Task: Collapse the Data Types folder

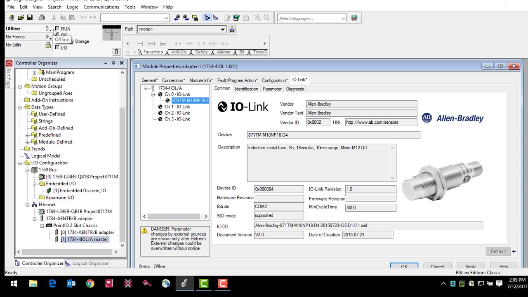Action: 20,107
